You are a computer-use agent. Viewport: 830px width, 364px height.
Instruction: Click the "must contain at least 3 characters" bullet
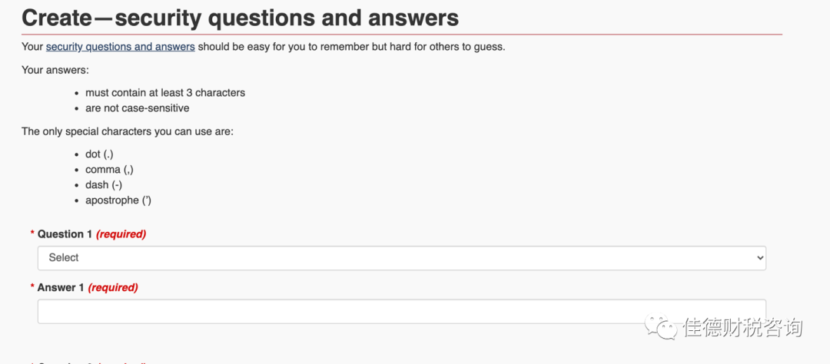(x=165, y=93)
